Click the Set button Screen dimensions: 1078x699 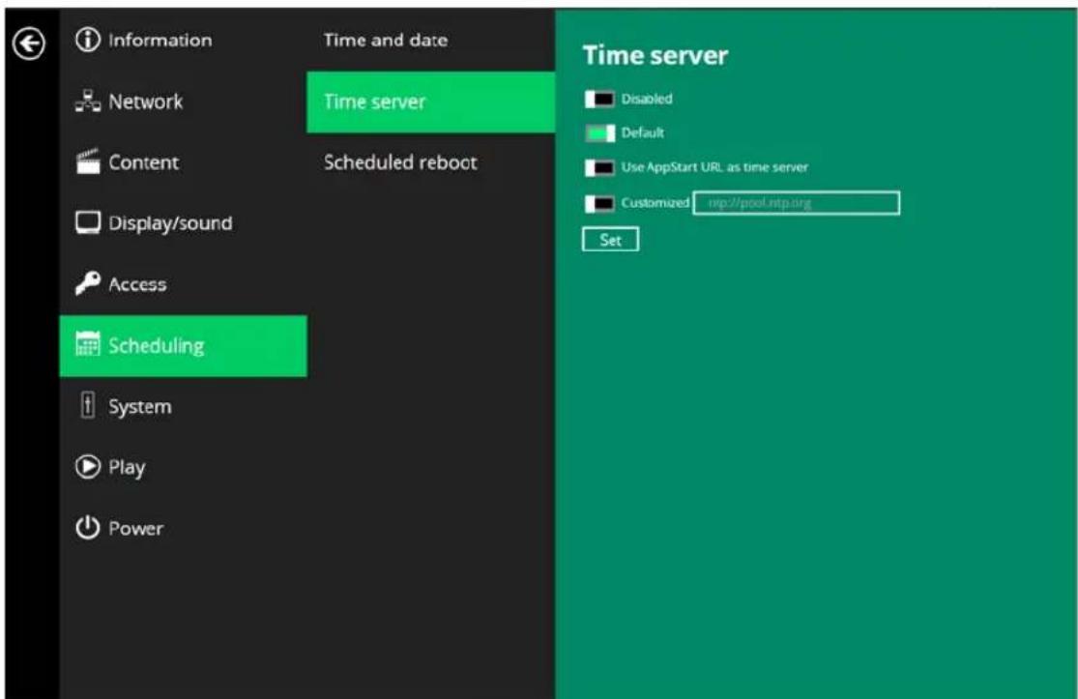click(x=610, y=240)
